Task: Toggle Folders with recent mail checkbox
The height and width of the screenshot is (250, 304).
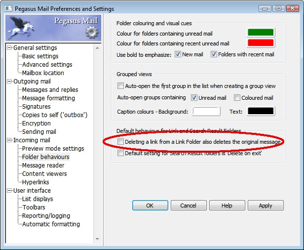Action: pos(214,54)
